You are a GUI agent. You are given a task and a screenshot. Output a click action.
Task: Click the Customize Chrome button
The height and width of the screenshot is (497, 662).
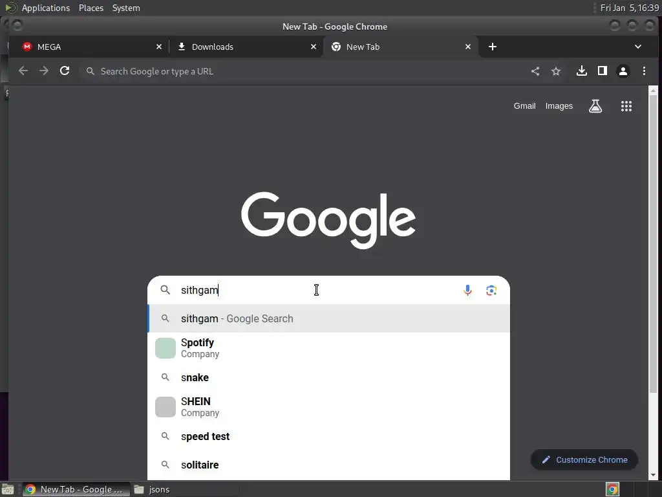pos(584,460)
